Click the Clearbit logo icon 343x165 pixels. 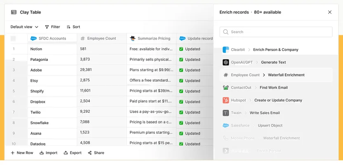click(x=226, y=50)
